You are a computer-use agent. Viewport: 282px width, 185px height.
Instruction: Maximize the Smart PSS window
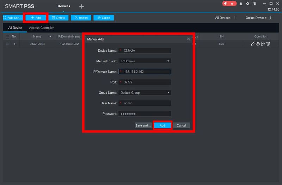pyautogui.click(x=271, y=4)
